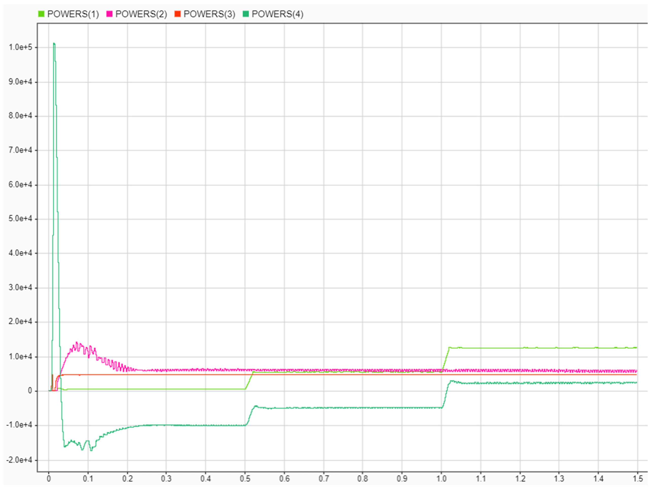
Task: Click the POWERS(4) teal green legend swatch
Action: [246, 14]
